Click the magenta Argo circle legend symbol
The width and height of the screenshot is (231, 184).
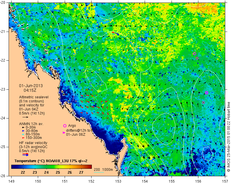[x=65, y=126]
